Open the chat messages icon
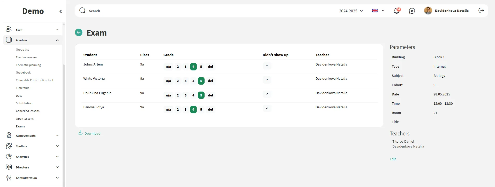The image size is (495, 187). click(412, 11)
